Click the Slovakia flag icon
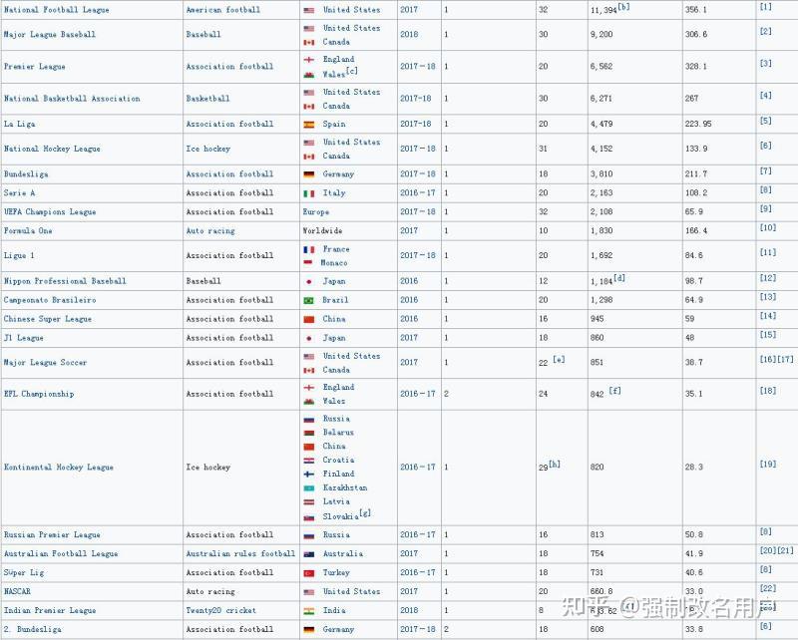 (309, 516)
